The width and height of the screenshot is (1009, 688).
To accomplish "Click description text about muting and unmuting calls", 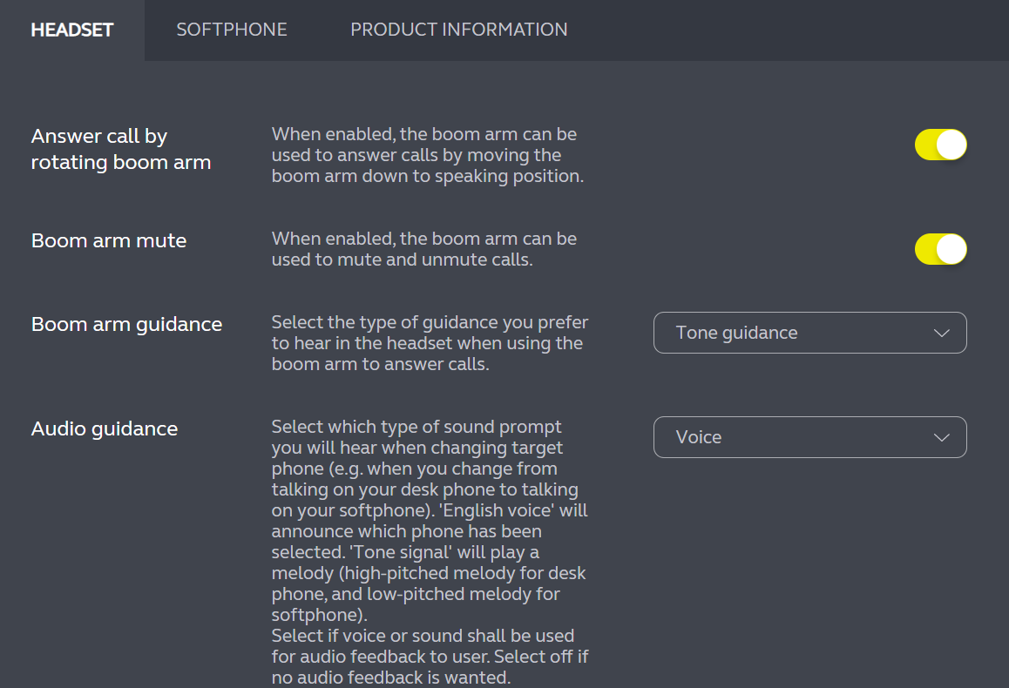I will (423, 249).
